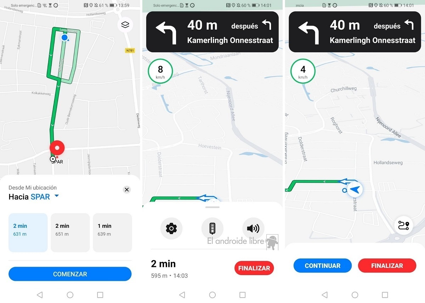The image size is (425, 303).
Task: Tap FINALIZAR next to 2 min
Action: pyautogui.click(x=254, y=268)
